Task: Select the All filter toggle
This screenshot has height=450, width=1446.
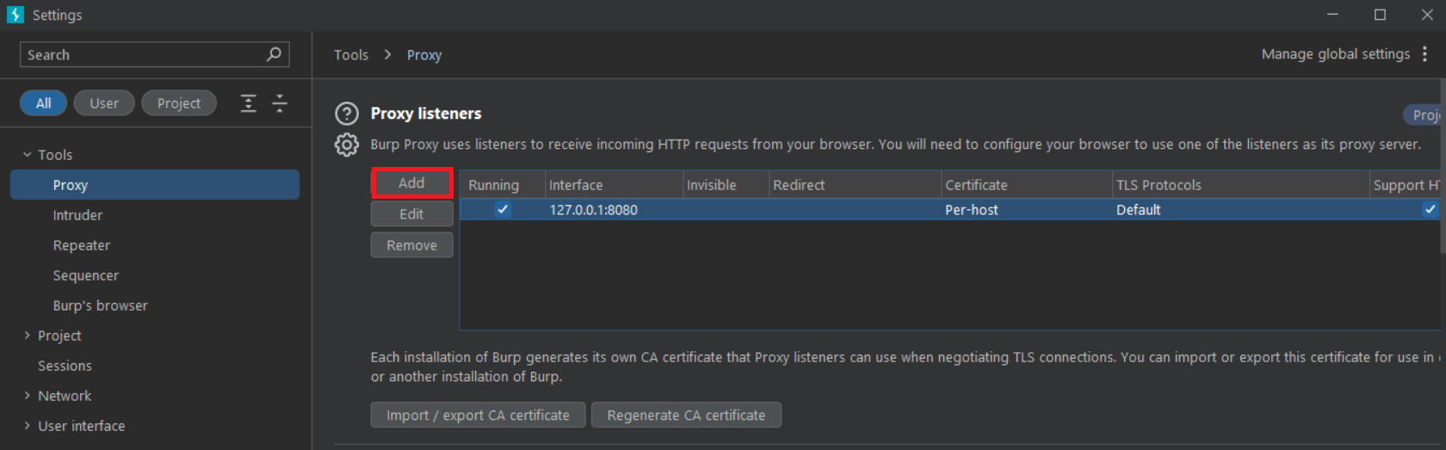Action: 43,103
